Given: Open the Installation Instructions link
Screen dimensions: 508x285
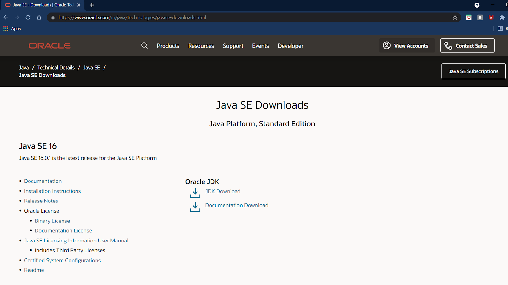Looking at the screenshot, I should pyautogui.click(x=52, y=191).
